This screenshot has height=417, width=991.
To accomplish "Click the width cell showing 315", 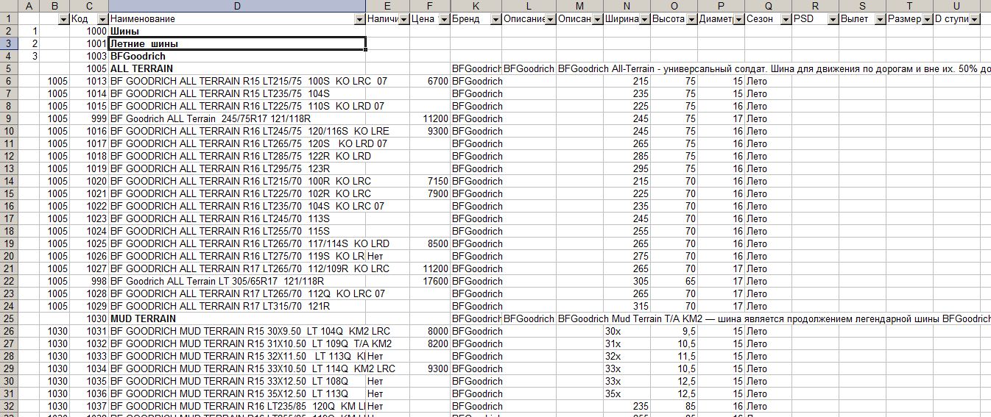I will tap(627, 306).
